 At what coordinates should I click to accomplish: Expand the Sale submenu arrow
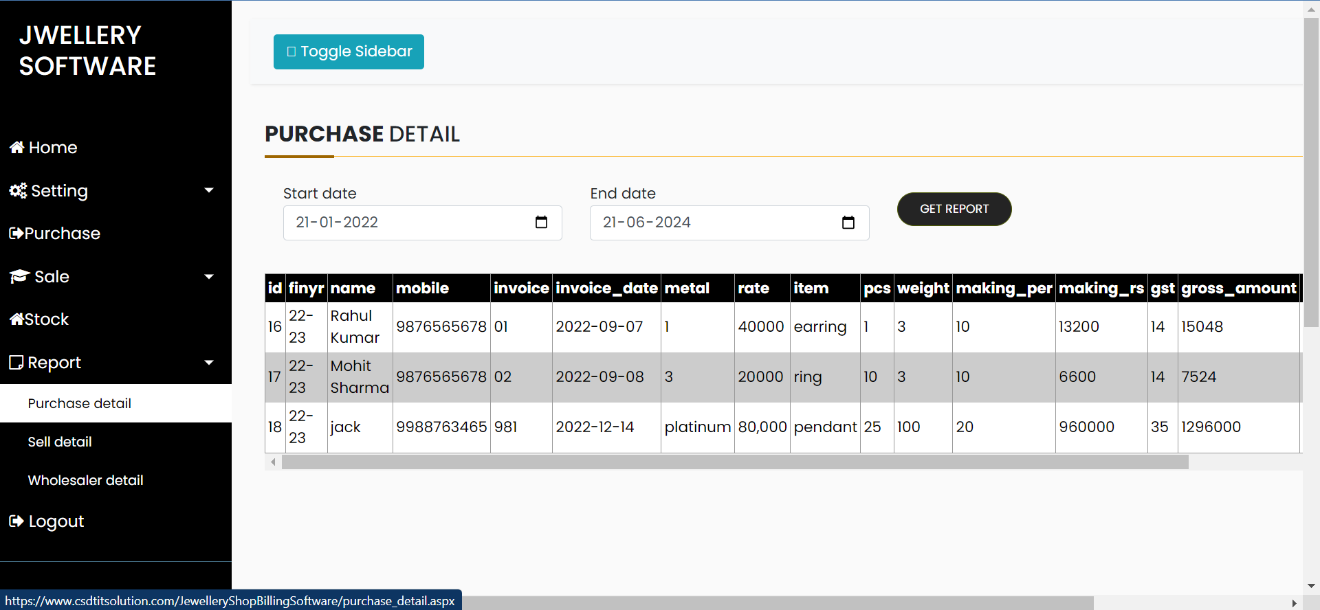pos(209,277)
